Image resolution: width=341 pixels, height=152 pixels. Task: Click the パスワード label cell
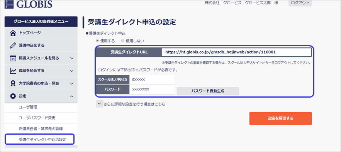click(x=113, y=90)
